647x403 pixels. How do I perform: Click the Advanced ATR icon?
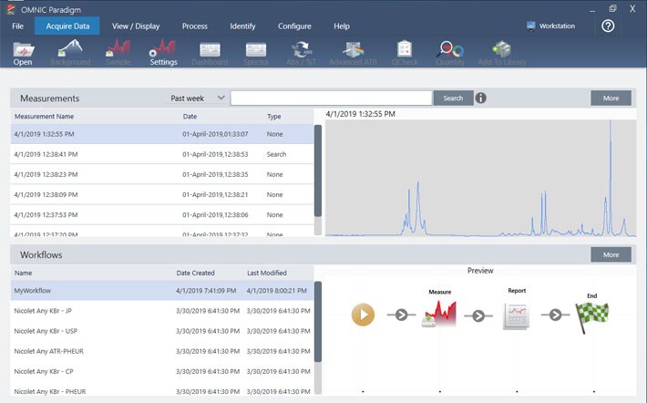tap(351, 52)
